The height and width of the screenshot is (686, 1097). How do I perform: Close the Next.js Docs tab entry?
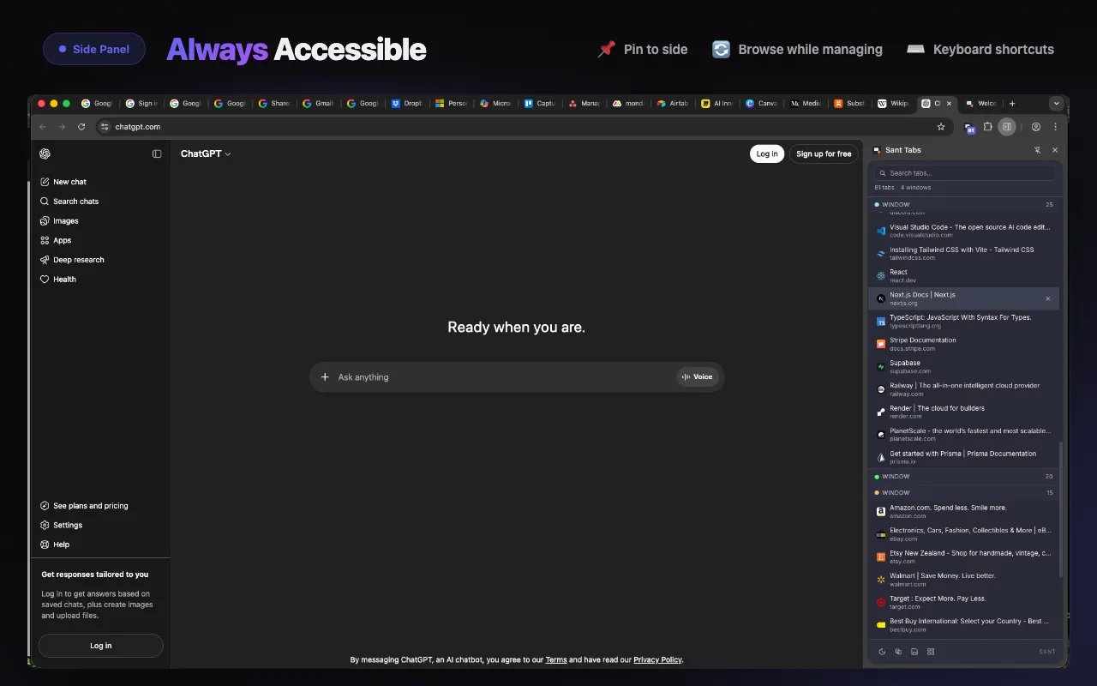tap(1047, 298)
